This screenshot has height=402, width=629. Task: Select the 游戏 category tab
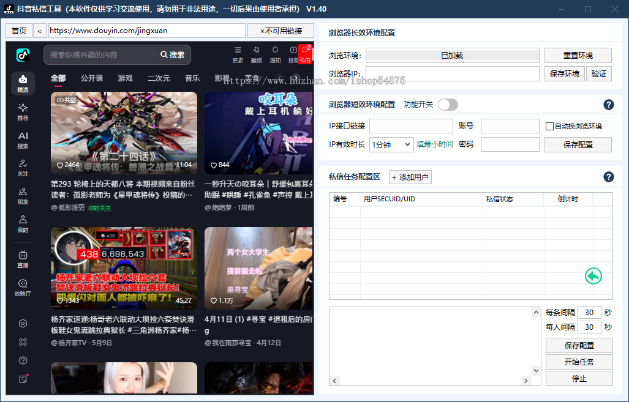tap(125, 78)
